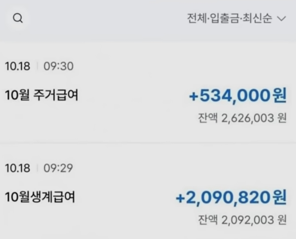Select the 입출금 segment of the filter
296x239 pixels.
point(225,18)
